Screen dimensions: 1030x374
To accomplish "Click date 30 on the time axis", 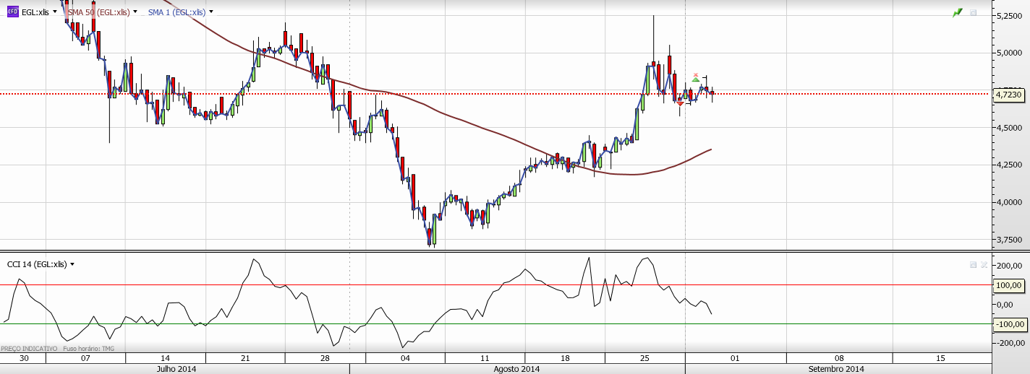I will (x=24, y=358).
